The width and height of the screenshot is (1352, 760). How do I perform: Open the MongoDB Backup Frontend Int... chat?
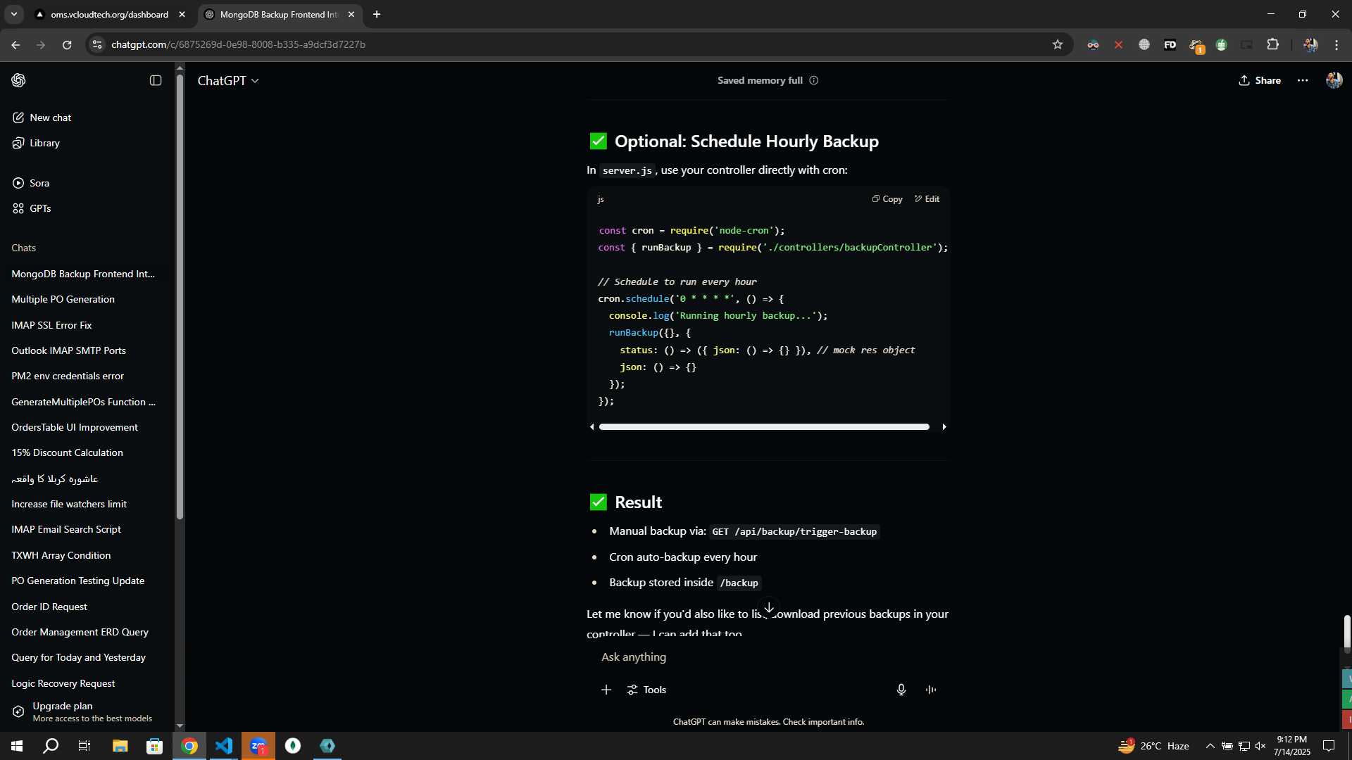point(83,274)
